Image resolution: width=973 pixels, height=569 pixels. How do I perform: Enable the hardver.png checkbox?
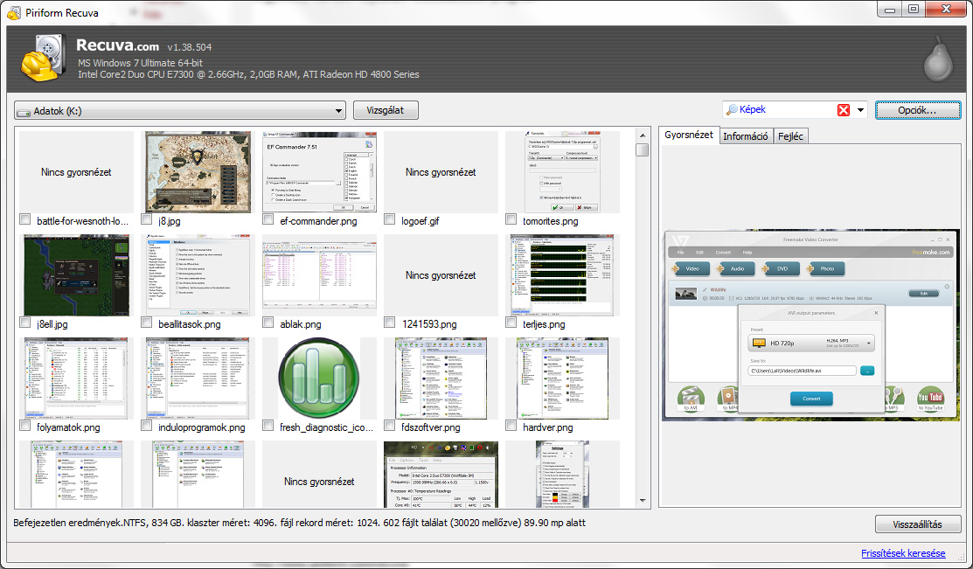[511, 427]
